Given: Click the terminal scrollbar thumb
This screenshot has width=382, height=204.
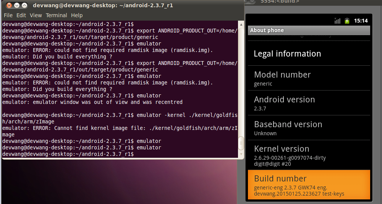Looking at the screenshot, I should click(x=241, y=143).
